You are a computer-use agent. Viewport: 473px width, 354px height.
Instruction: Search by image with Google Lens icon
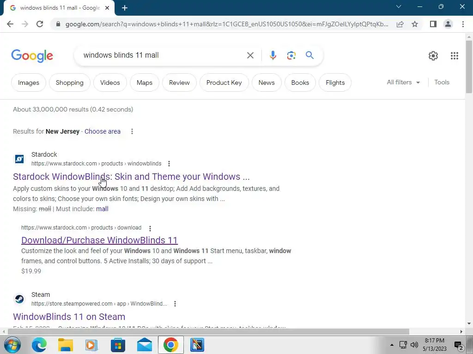tap(291, 55)
